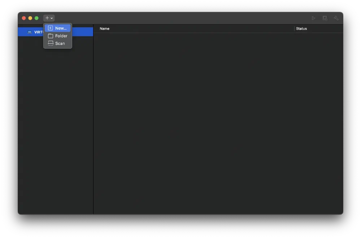Click the monitor icon beside VIRTUAL MACHINES
This screenshot has width=361, height=238.
click(x=30, y=32)
